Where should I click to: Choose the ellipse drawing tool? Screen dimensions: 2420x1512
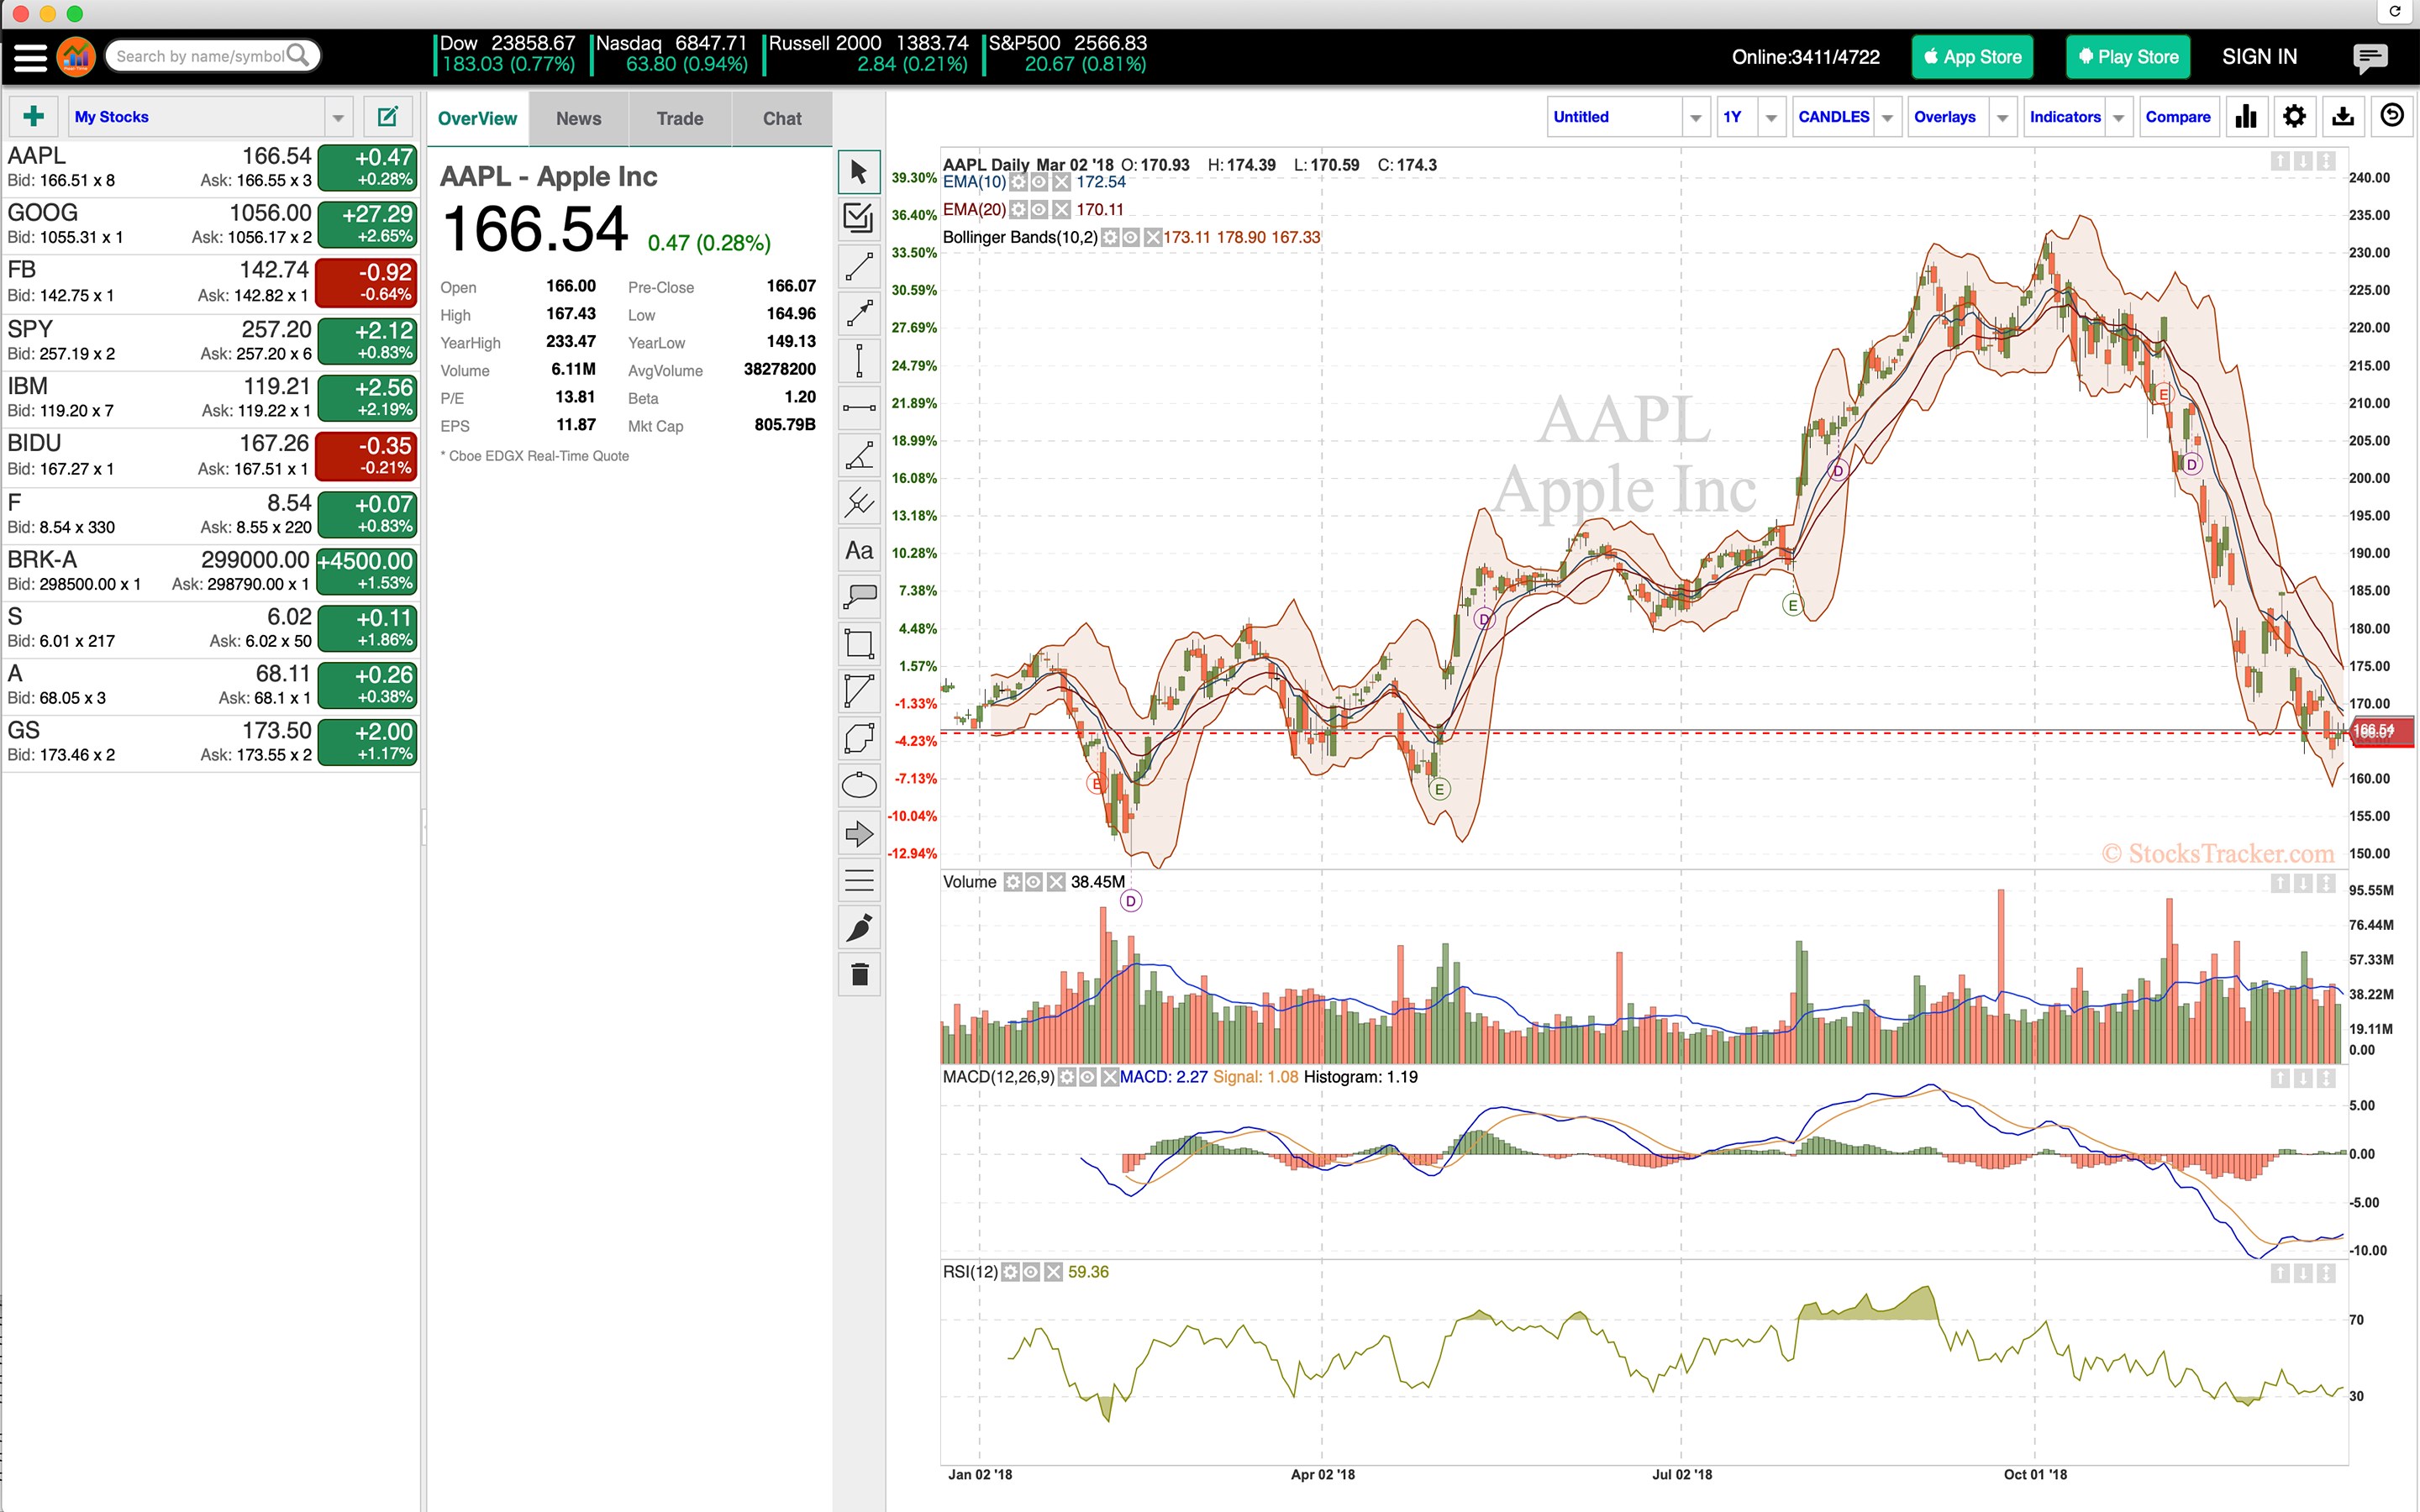[x=859, y=786]
